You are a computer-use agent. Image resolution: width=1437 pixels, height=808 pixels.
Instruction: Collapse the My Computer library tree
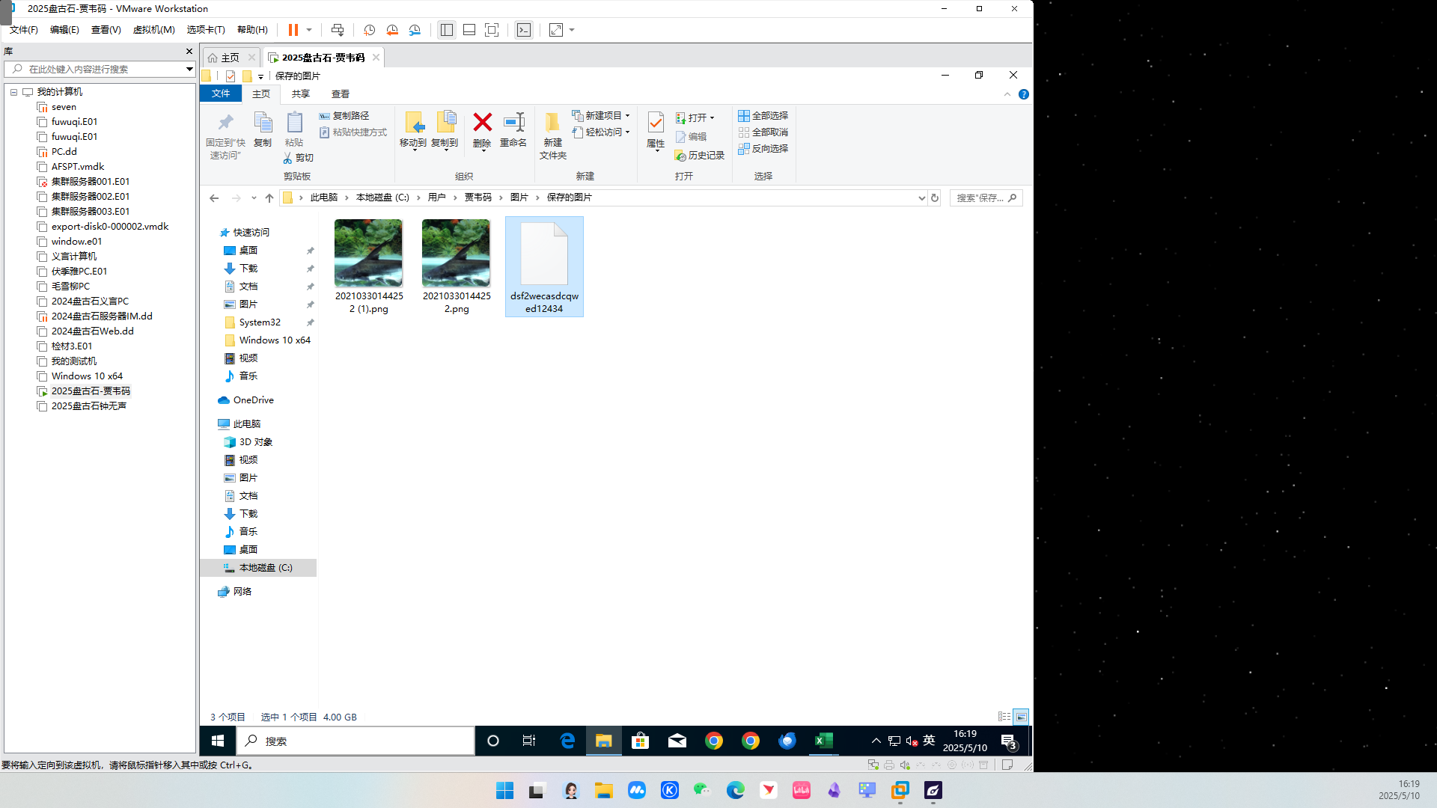(x=13, y=92)
